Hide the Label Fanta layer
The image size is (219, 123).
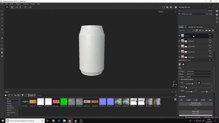coord(179,52)
